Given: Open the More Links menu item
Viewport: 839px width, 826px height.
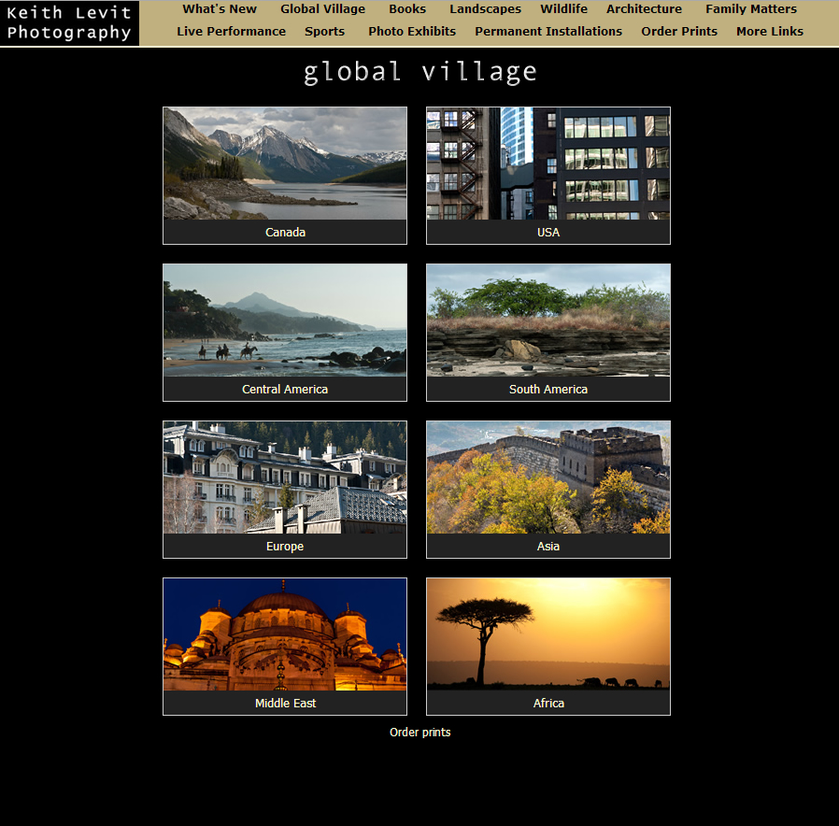Looking at the screenshot, I should pyautogui.click(x=770, y=32).
